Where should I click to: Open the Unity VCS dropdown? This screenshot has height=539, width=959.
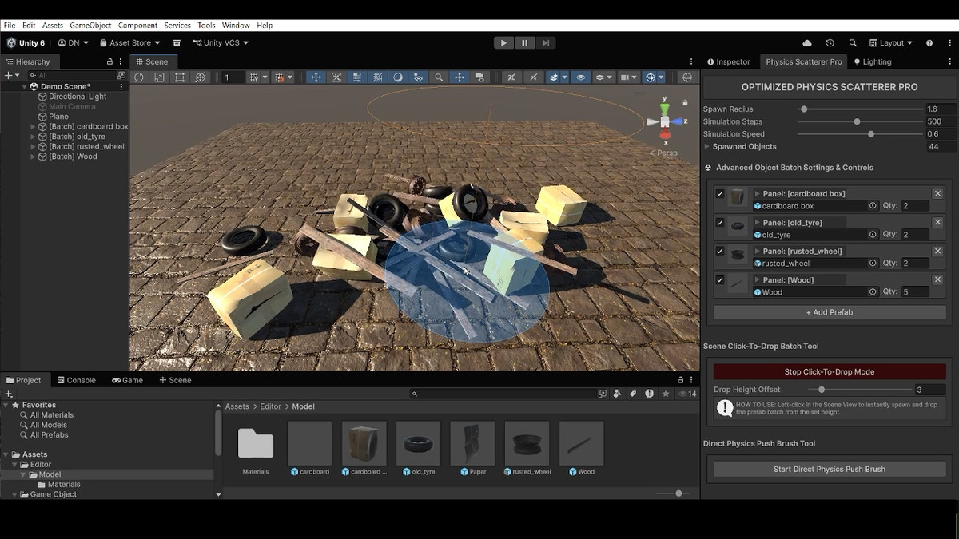click(x=221, y=43)
